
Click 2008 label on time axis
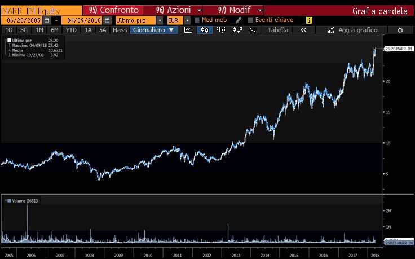coord(89,256)
